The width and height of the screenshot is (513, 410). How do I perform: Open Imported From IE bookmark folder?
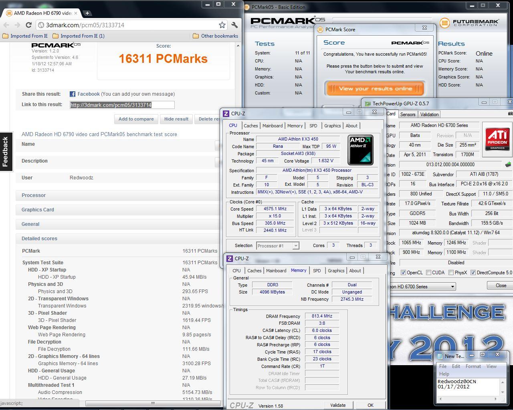point(25,36)
